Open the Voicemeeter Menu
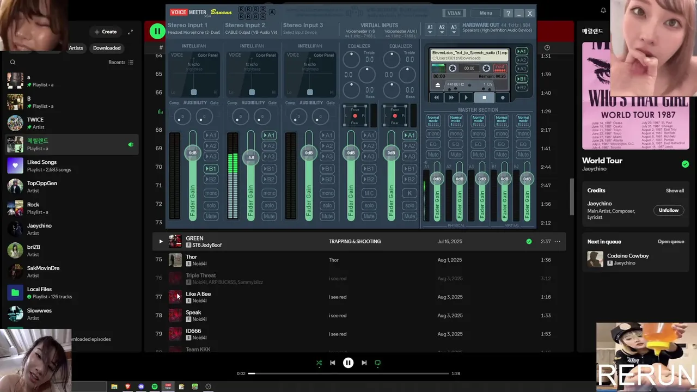The height and width of the screenshot is (392, 697). point(486,13)
